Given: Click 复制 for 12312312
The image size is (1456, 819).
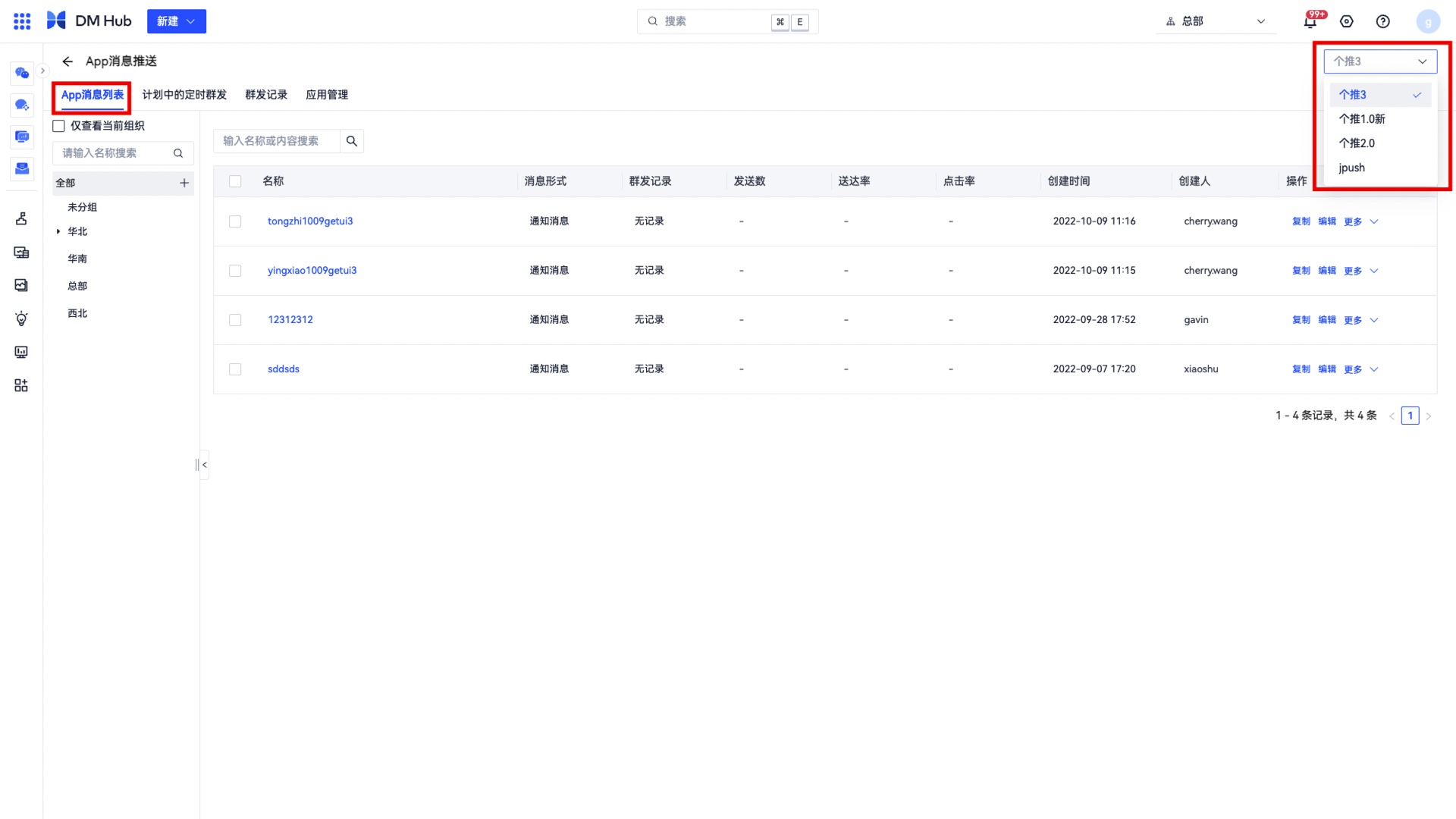Looking at the screenshot, I should [x=1301, y=320].
